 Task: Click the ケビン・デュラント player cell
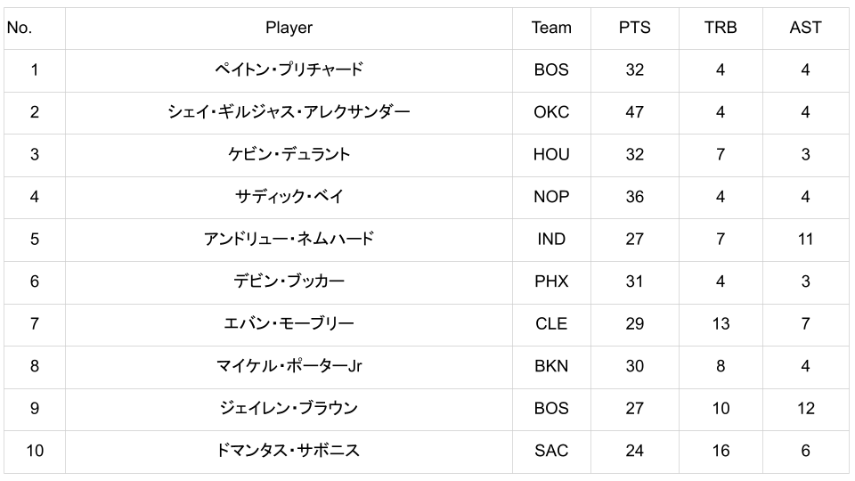coord(289,154)
